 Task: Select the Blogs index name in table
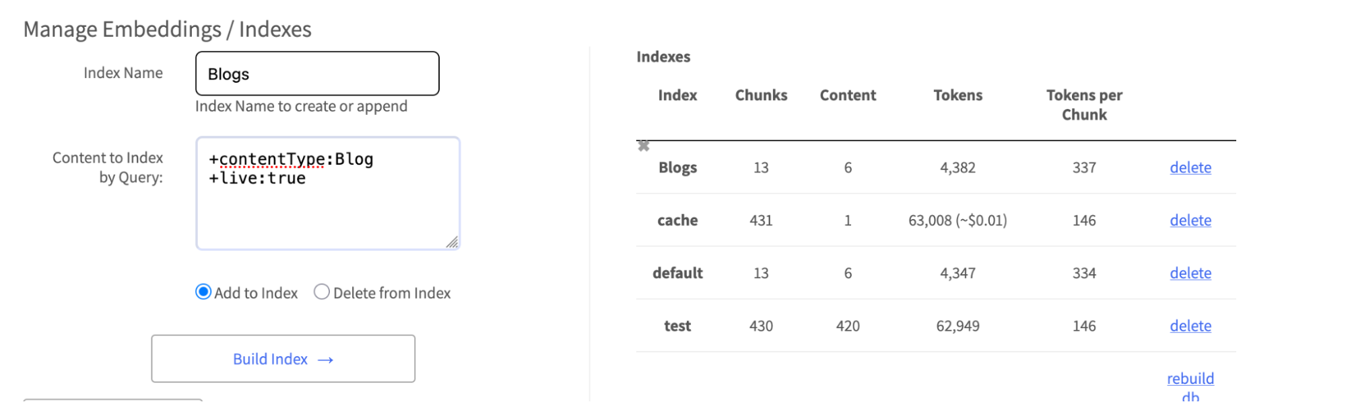677,167
